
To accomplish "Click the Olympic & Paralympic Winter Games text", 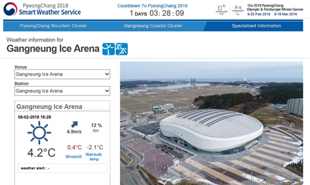I will click(x=275, y=9).
